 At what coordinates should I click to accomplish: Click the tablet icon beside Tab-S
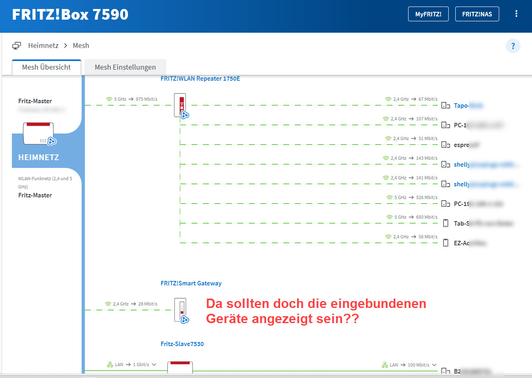pos(446,224)
